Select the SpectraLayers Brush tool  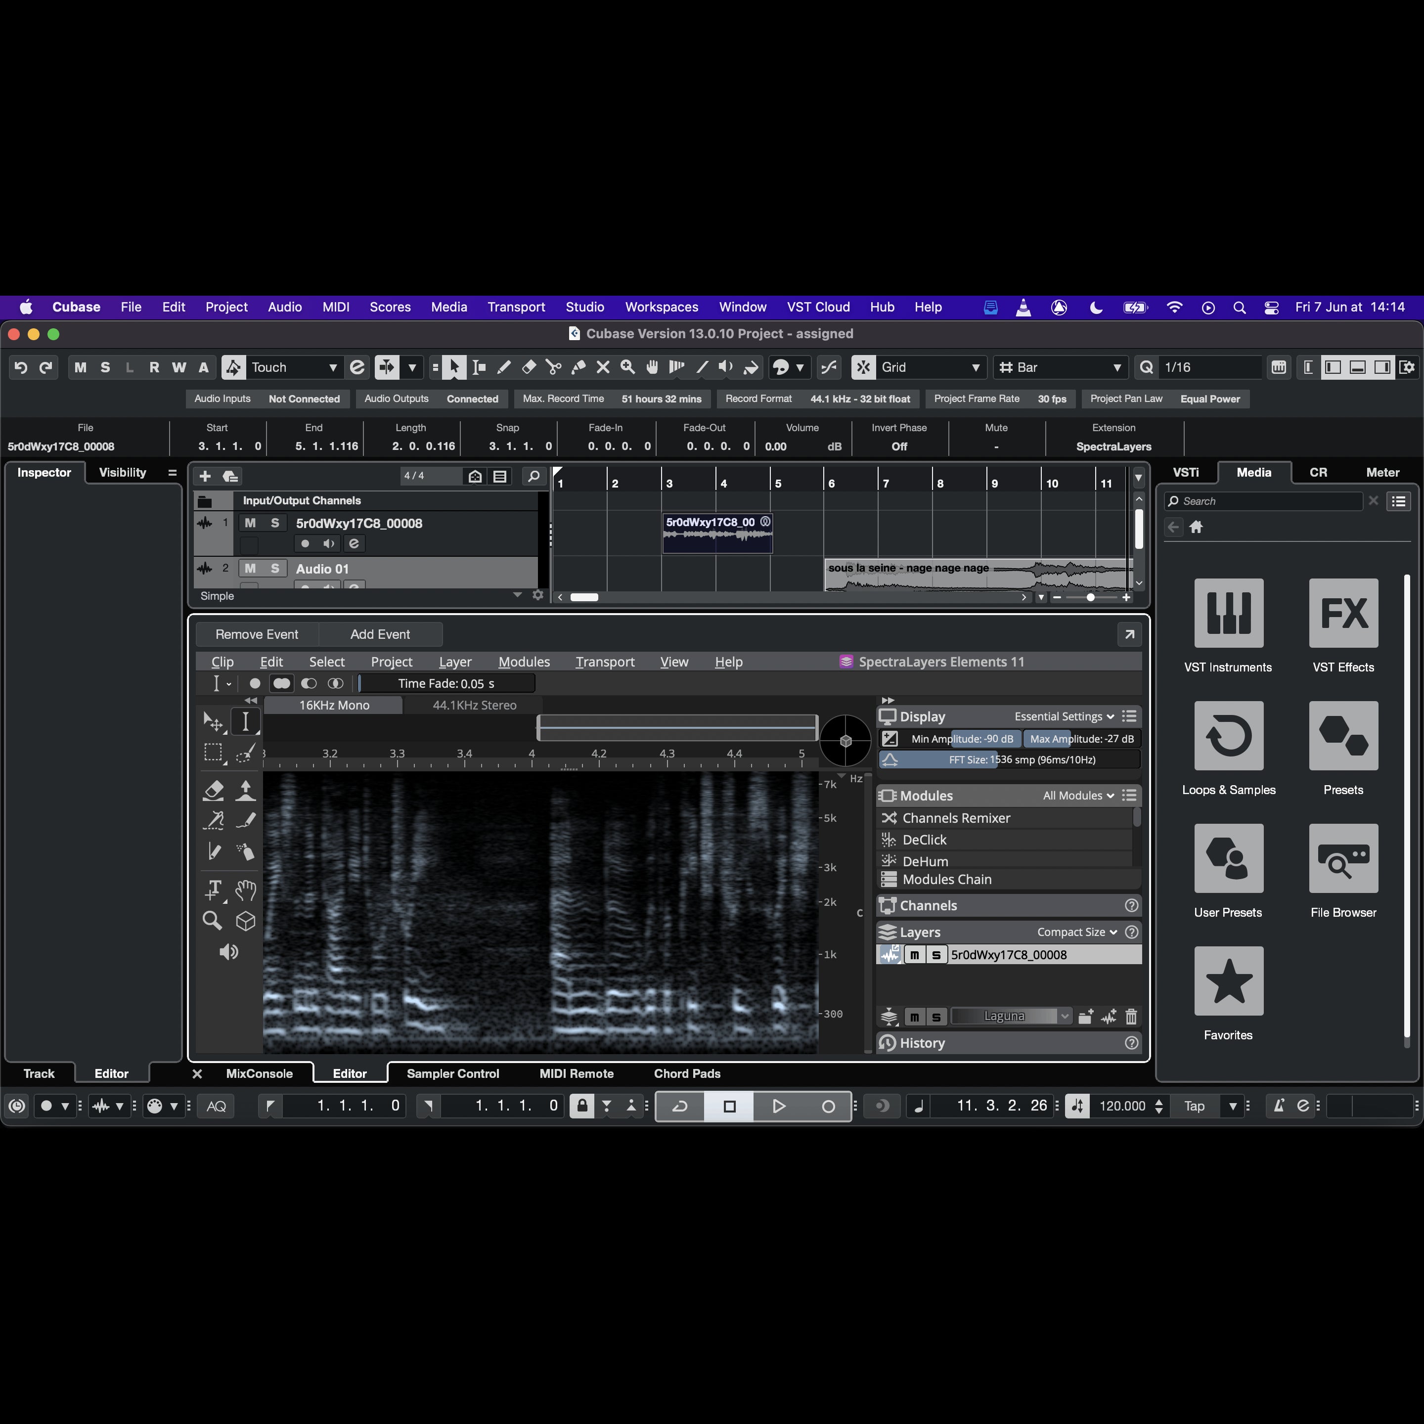[245, 820]
